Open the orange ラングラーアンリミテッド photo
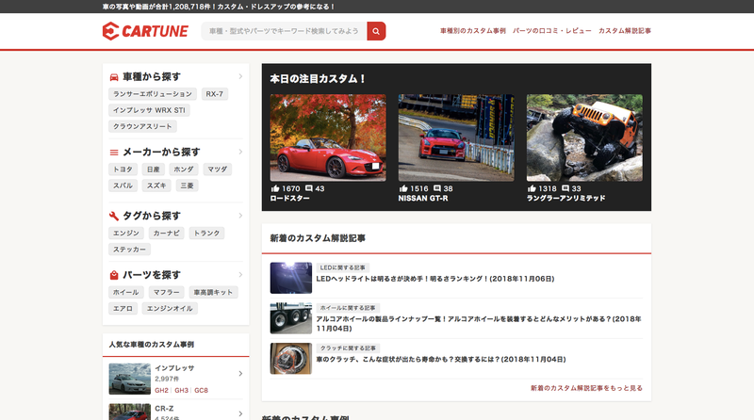Viewport: 754px width, 420px height. point(584,137)
